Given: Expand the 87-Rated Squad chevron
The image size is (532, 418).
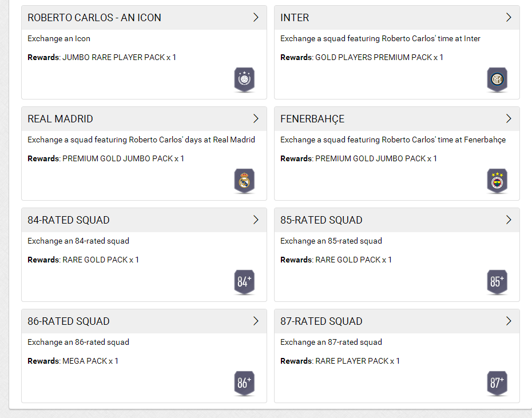Looking at the screenshot, I should [x=509, y=321].
